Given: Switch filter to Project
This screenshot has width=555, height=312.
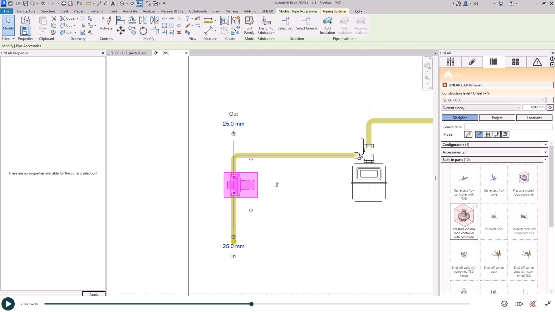Looking at the screenshot, I should [497, 118].
